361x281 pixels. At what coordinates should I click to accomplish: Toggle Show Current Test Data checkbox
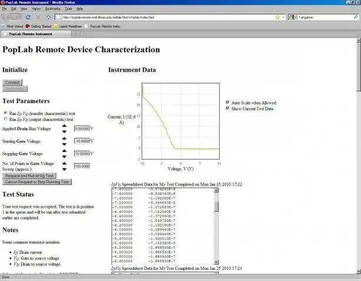tap(228, 108)
